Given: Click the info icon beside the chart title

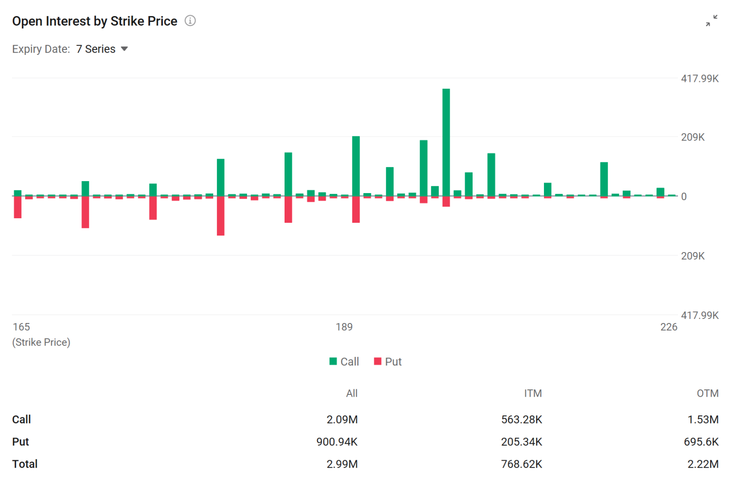Looking at the screenshot, I should [190, 21].
